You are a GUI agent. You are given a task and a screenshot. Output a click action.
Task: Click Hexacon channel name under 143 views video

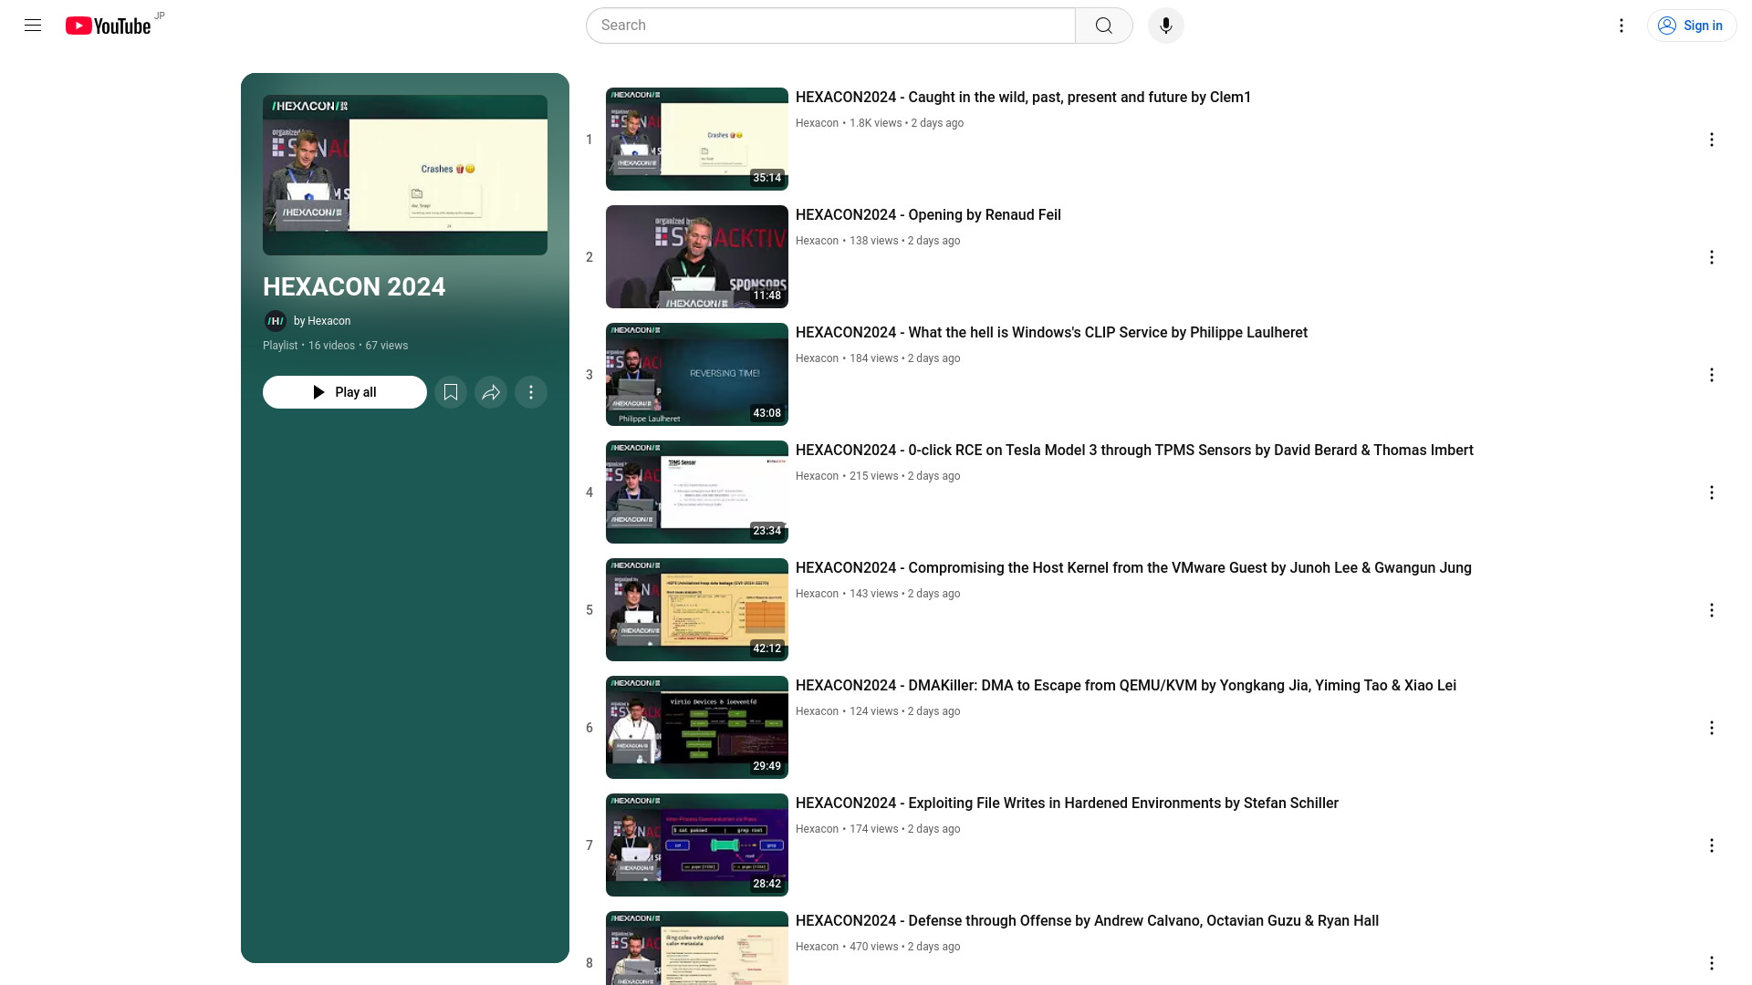[x=817, y=594]
